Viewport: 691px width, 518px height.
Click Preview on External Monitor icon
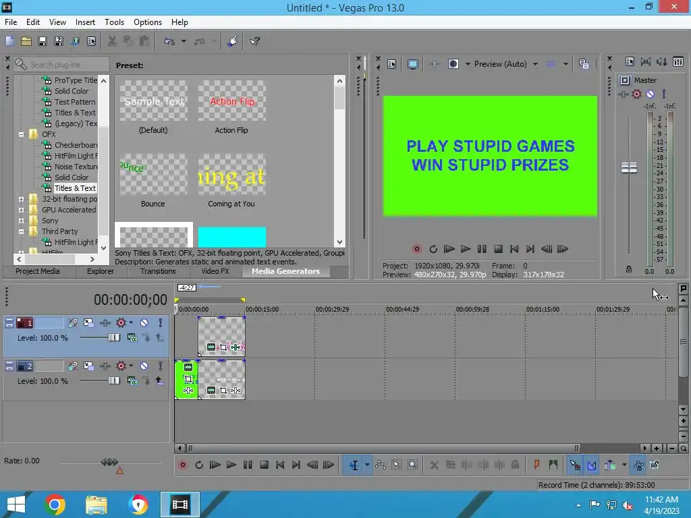tap(412, 64)
